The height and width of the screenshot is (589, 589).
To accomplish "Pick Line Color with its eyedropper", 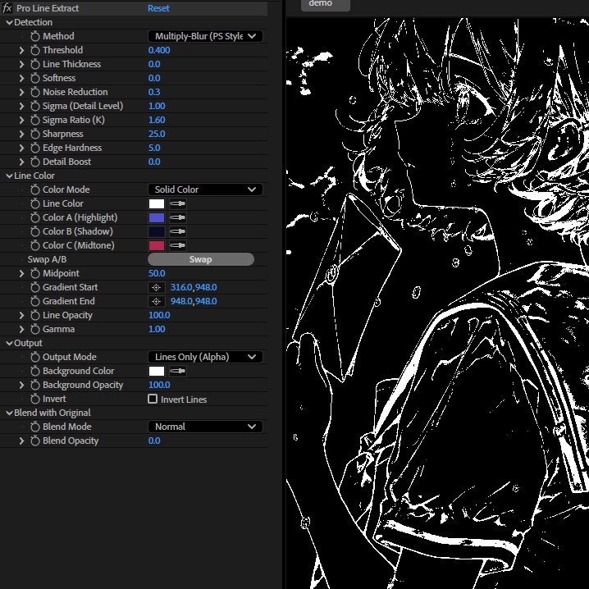I will tap(177, 203).
